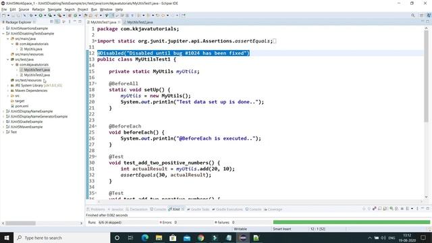Click the Windows search box

[62, 238]
